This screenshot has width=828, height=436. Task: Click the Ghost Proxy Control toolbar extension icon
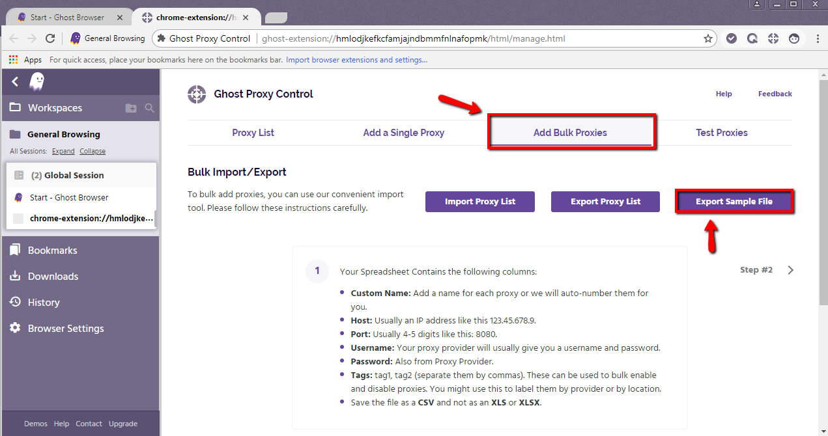click(773, 38)
